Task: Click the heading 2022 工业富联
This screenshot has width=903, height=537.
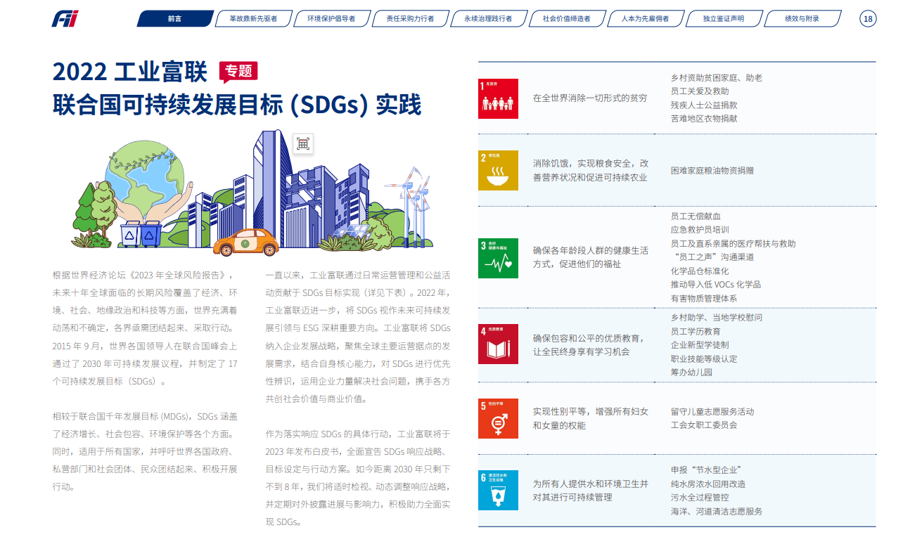Action: point(130,71)
